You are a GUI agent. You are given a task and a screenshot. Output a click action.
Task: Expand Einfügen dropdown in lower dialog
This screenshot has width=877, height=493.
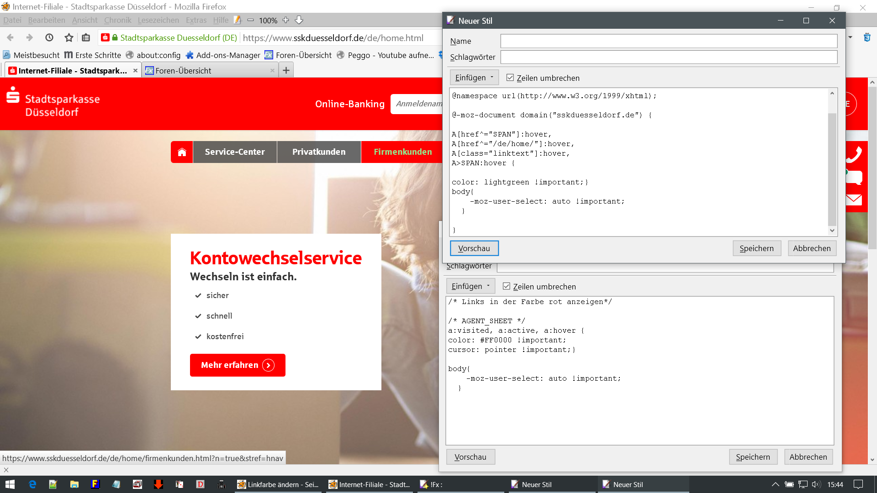(x=470, y=286)
